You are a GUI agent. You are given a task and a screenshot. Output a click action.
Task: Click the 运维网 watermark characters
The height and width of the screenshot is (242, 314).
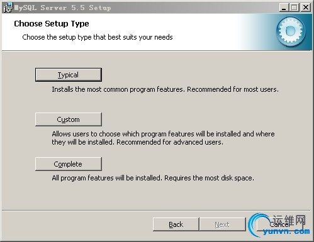click(289, 221)
